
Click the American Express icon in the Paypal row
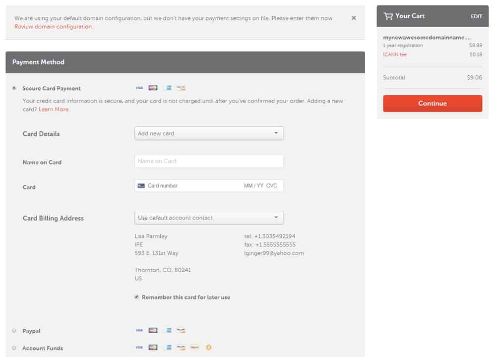tap(167, 330)
